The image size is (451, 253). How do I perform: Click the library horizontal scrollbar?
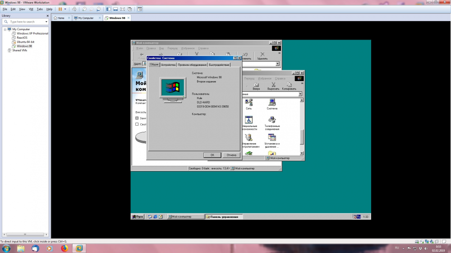[25, 235]
